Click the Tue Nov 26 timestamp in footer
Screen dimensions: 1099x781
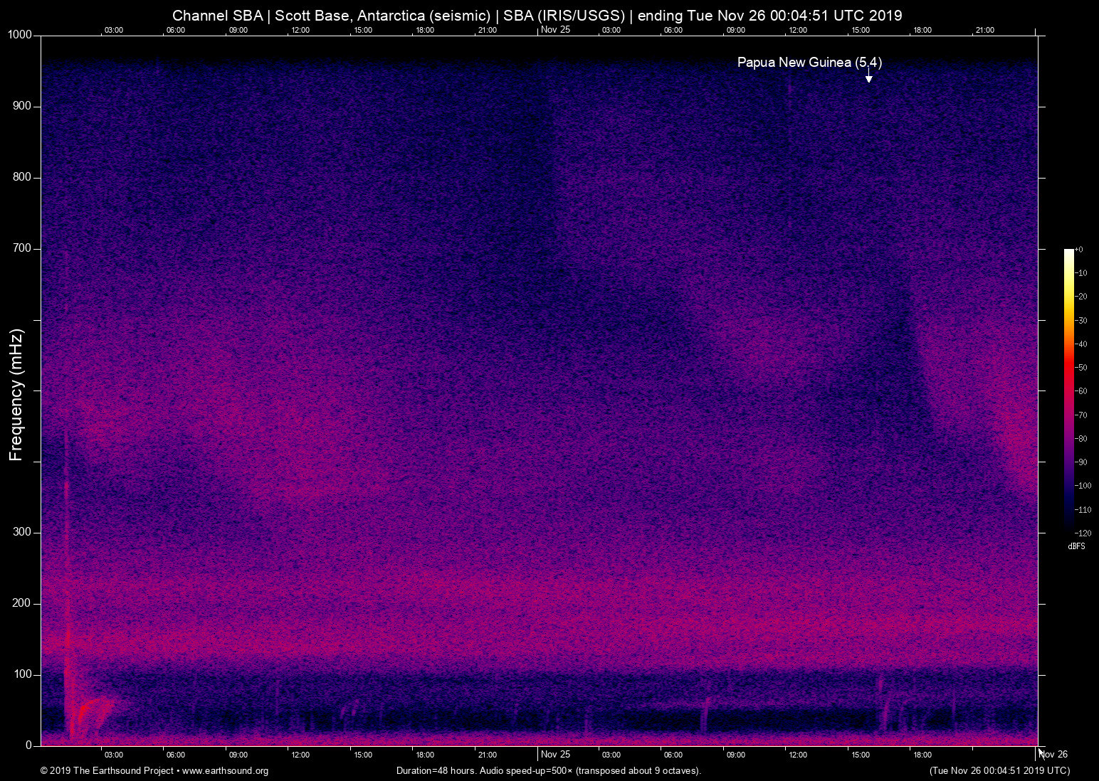[x=999, y=771]
